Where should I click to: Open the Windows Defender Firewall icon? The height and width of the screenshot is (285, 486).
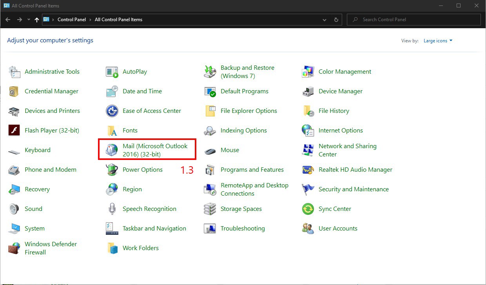click(x=14, y=248)
